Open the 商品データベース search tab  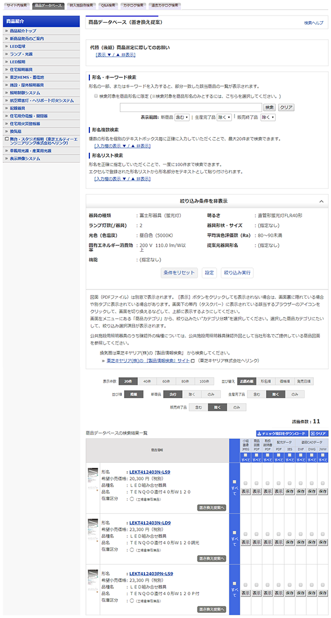click(48, 6)
